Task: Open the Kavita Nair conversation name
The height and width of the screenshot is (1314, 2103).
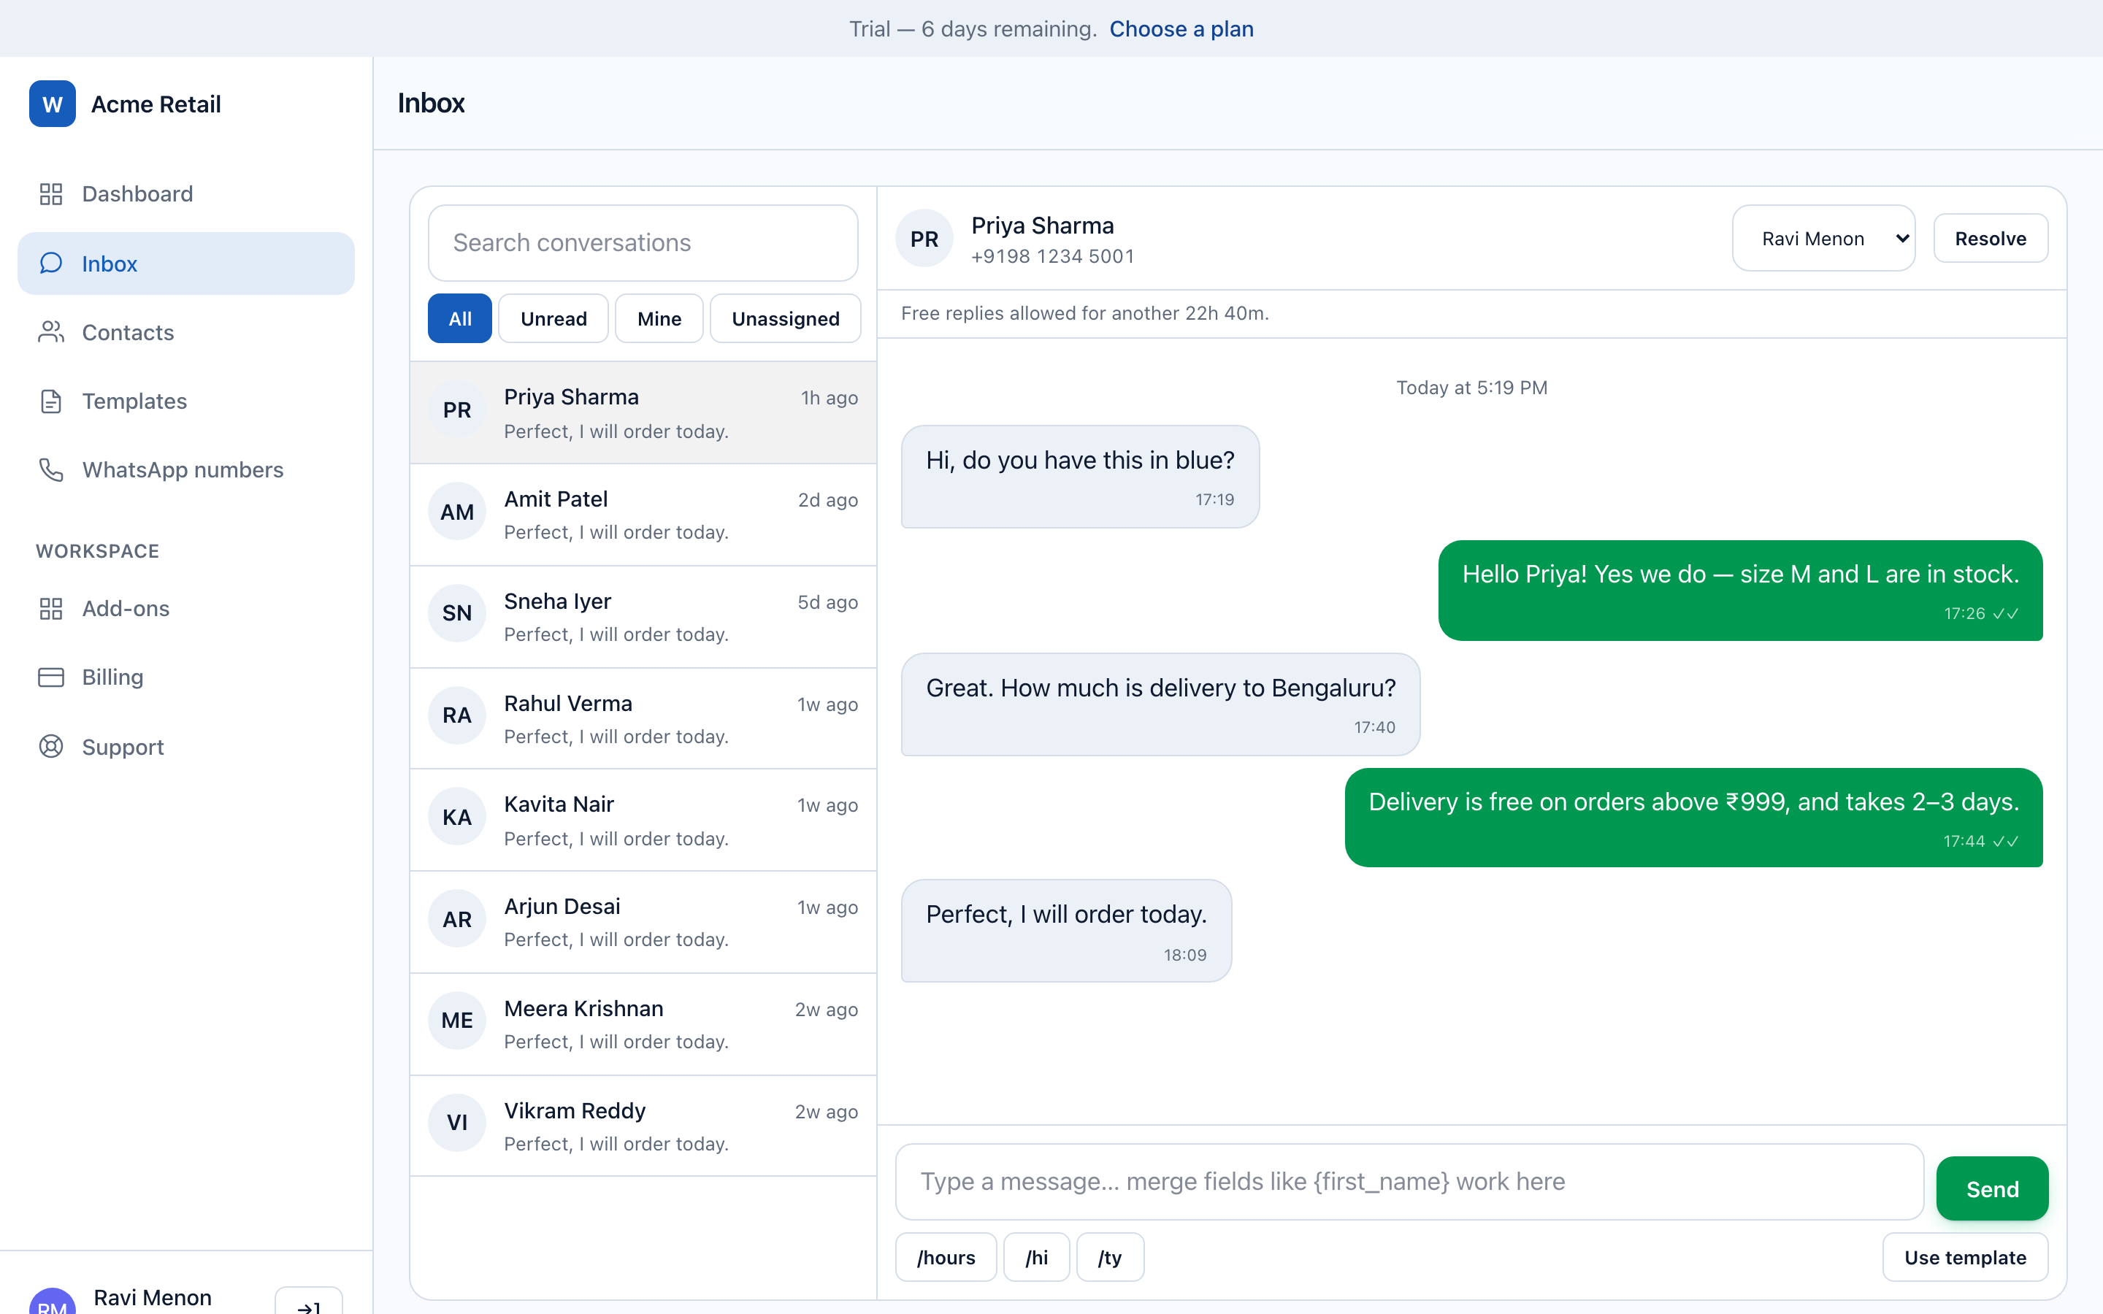Action: click(559, 804)
